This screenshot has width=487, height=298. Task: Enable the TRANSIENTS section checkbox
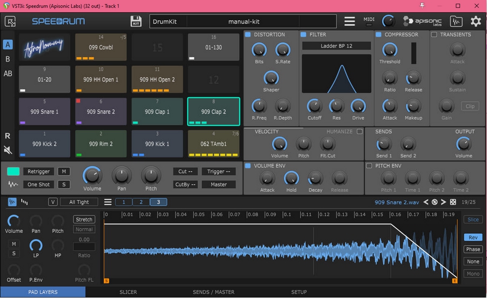pos(434,35)
